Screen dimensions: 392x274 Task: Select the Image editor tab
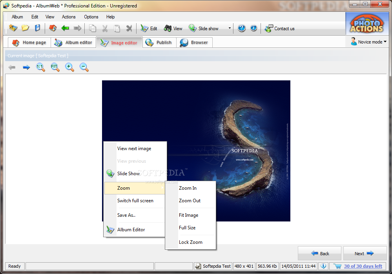119,42
